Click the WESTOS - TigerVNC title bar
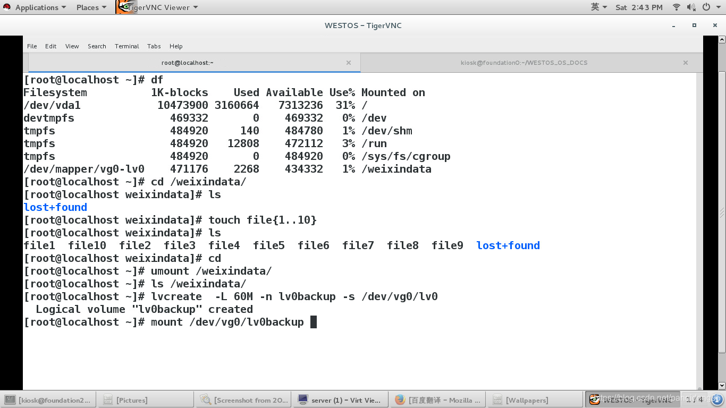The height and width of the screenshot is (408, 726). tap(363, 25)
